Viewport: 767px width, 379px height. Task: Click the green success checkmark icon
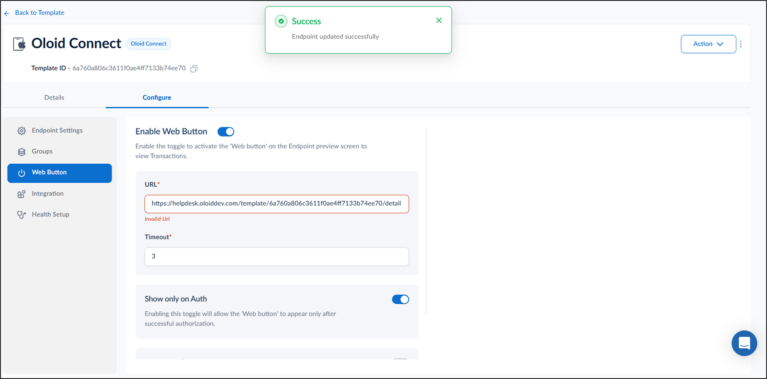tap(281, 21)
